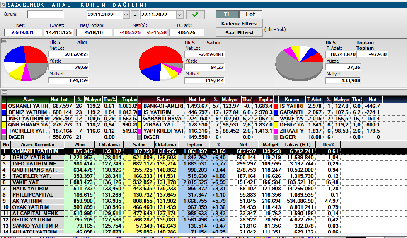This screenshot has width=407, height=238.
Task: Click blue swatch next to IS YATIRIM seller
Action: 140,112
